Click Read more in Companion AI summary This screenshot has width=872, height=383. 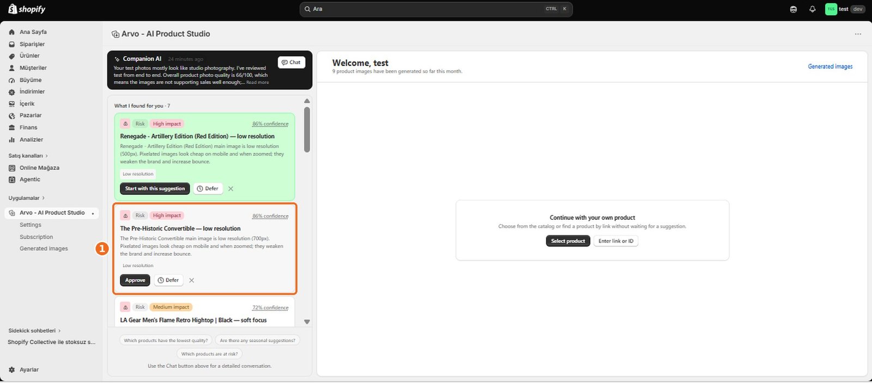click(257, 83)
